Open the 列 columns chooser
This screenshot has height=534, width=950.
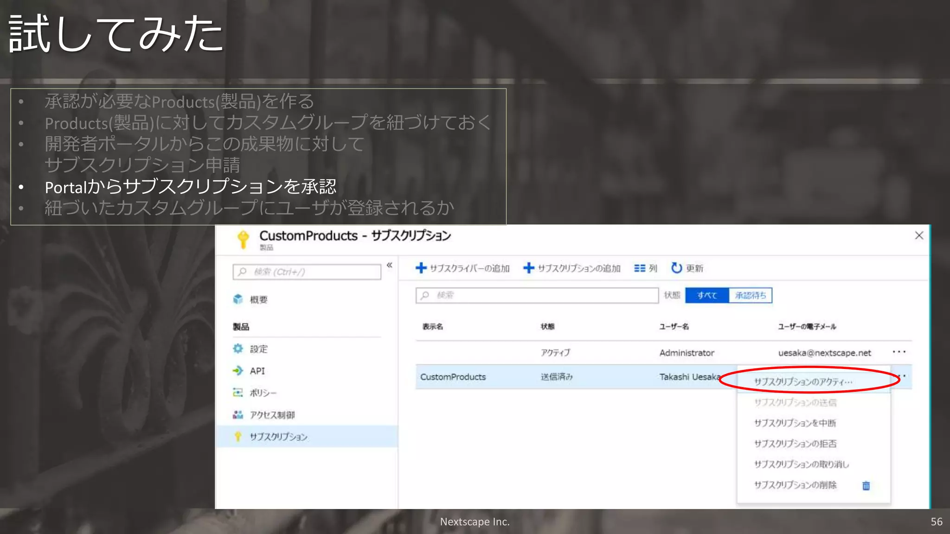pyautogui.click(x=646, y=268)
